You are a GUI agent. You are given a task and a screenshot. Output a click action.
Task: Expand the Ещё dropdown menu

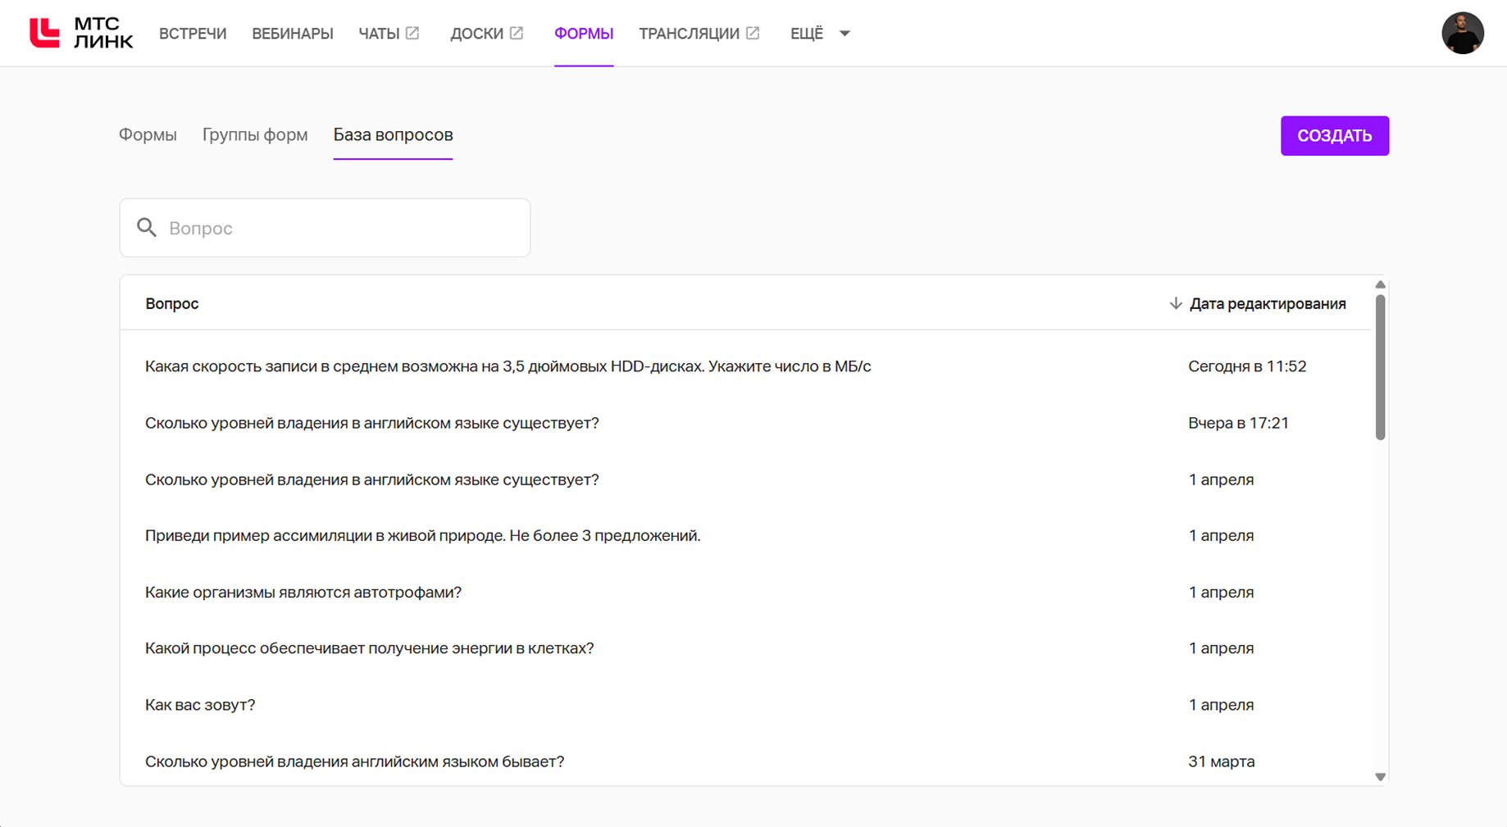pos(820,34)
